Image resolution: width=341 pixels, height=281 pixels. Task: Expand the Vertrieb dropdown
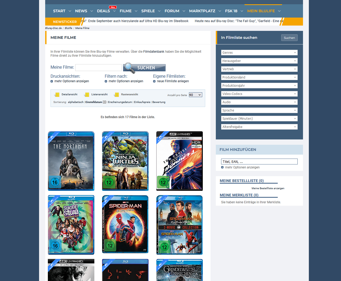click(259, 69)
